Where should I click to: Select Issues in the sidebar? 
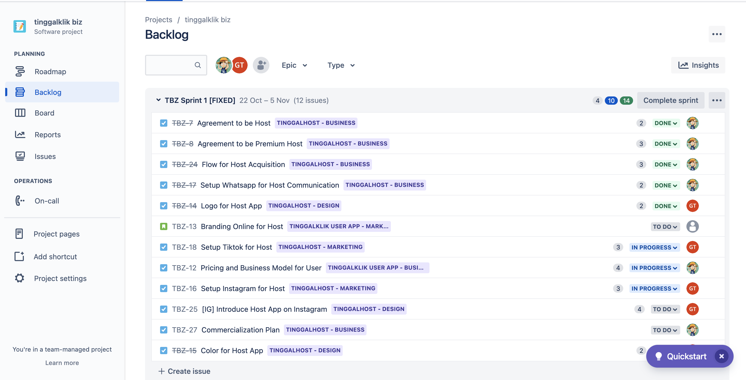[x=62, y=156]
